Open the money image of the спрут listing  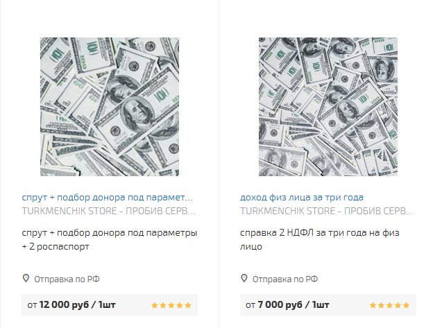pyautogui.click(x=109, y=106)
